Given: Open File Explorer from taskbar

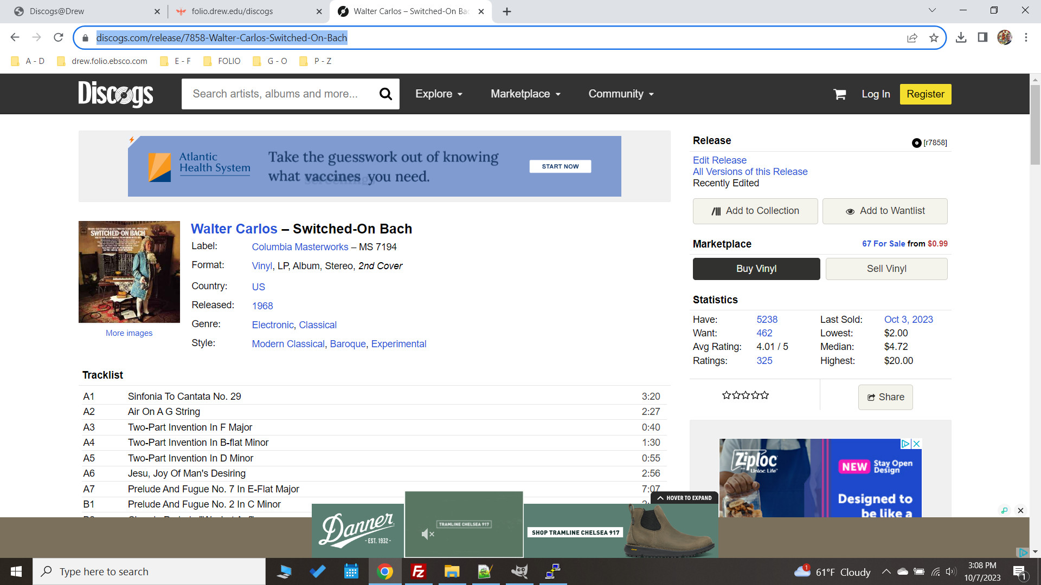Looking at the screenshot, I should coord(452,571).
